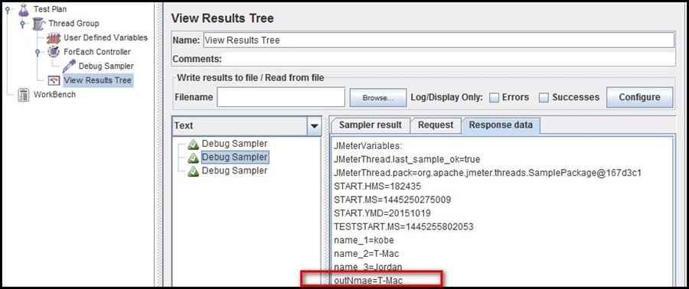Collapse the Thread Group node
689x289 pixels.
pos(22,24)
